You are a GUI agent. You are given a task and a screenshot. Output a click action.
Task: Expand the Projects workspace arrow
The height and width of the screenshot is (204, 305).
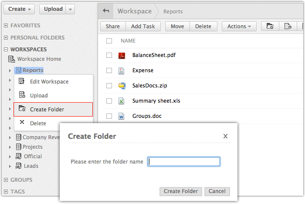click(x=10, y=147)
